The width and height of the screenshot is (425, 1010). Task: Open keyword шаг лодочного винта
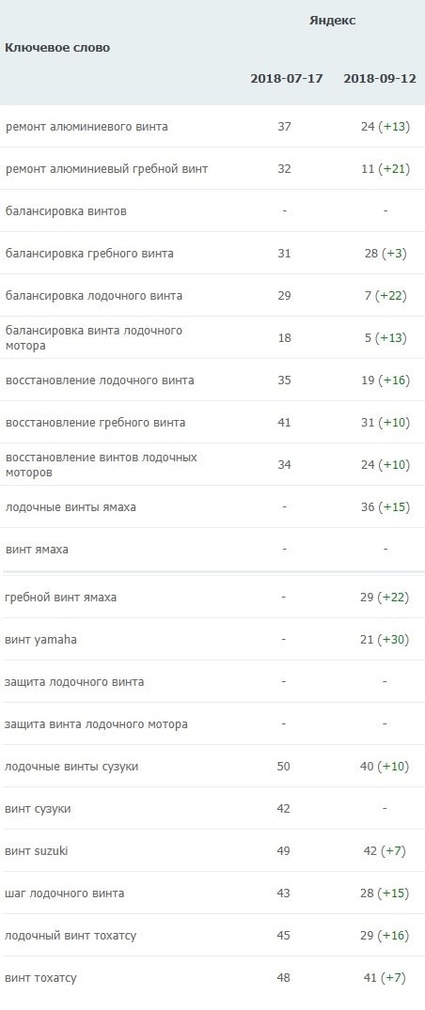click(x=65, y=893)
